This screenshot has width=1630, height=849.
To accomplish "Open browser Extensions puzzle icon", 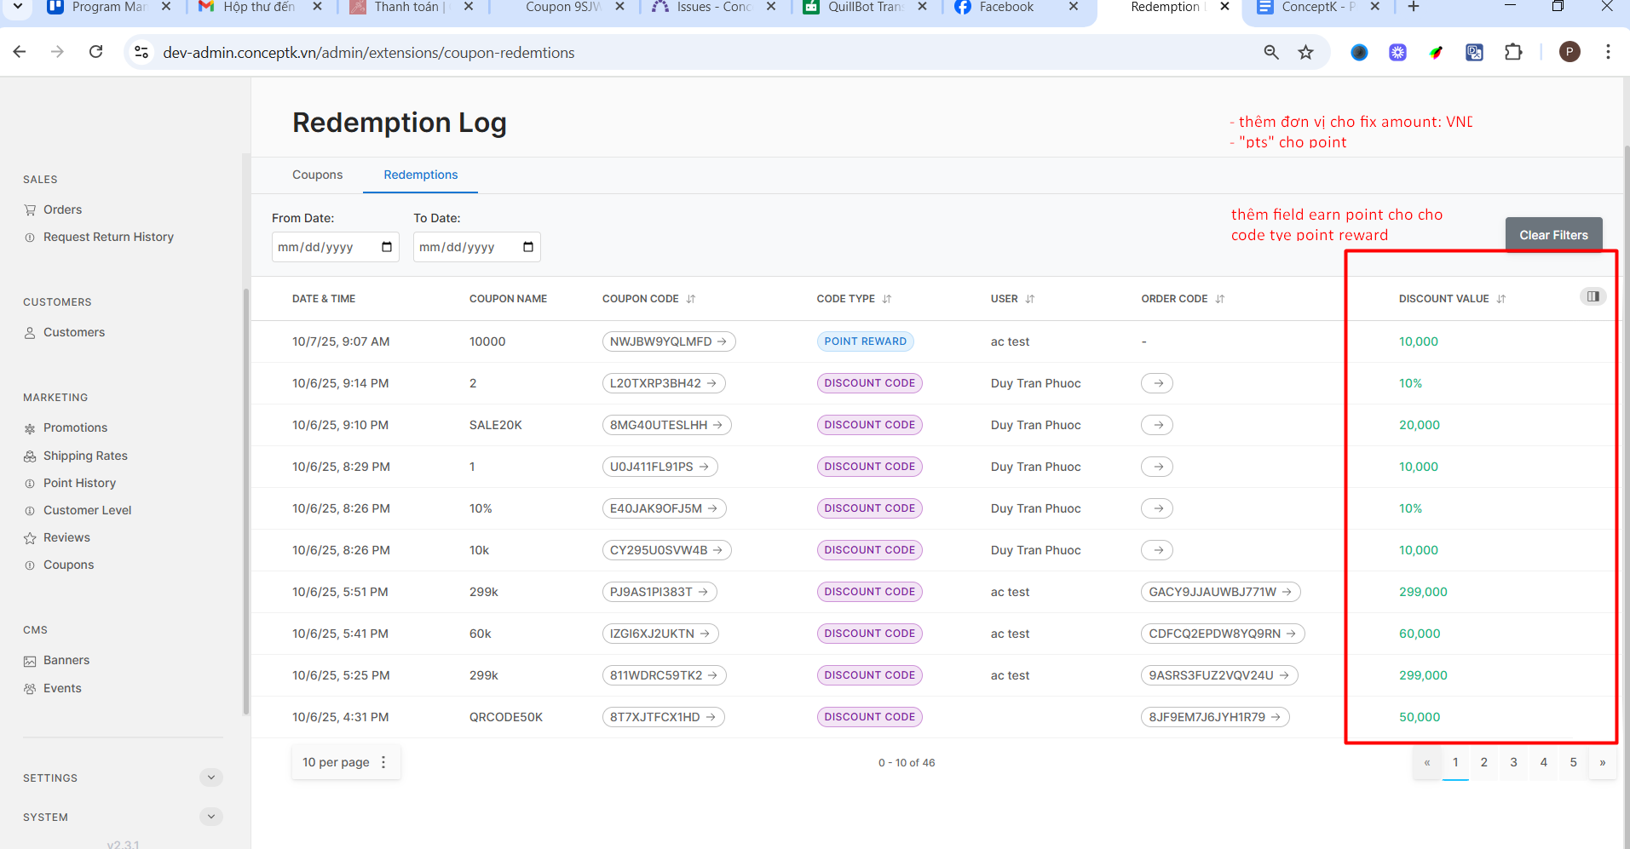I will click(1513, 53).
